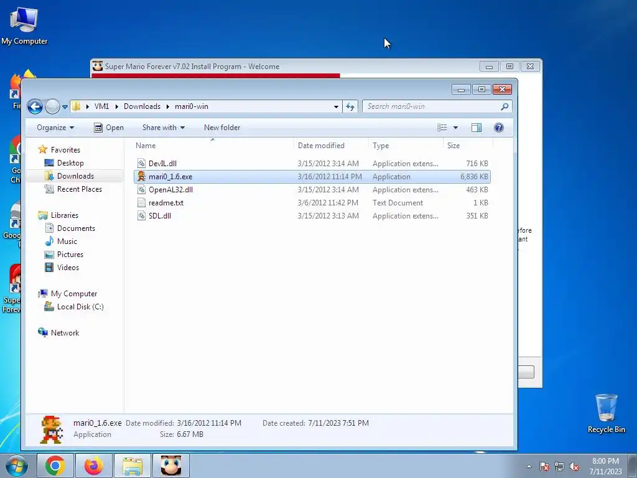Click the My Computer desktop icon
The image size is (637, 478).
click(24, 26)
